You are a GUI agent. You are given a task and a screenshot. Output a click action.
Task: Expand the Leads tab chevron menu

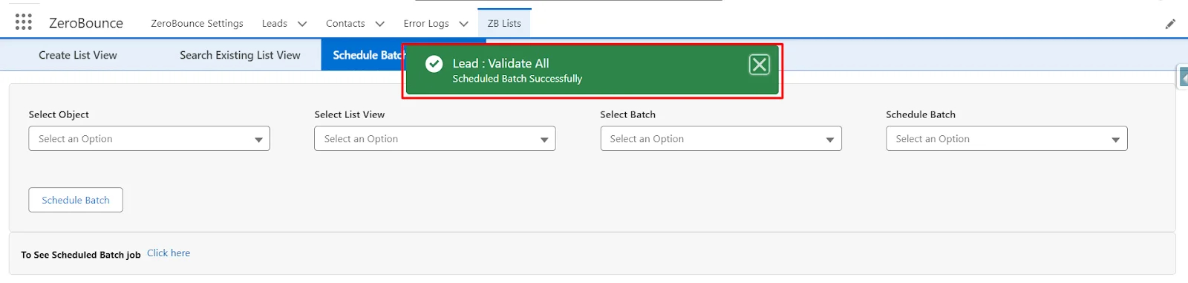pyautogui.click(x=302, y=24)
